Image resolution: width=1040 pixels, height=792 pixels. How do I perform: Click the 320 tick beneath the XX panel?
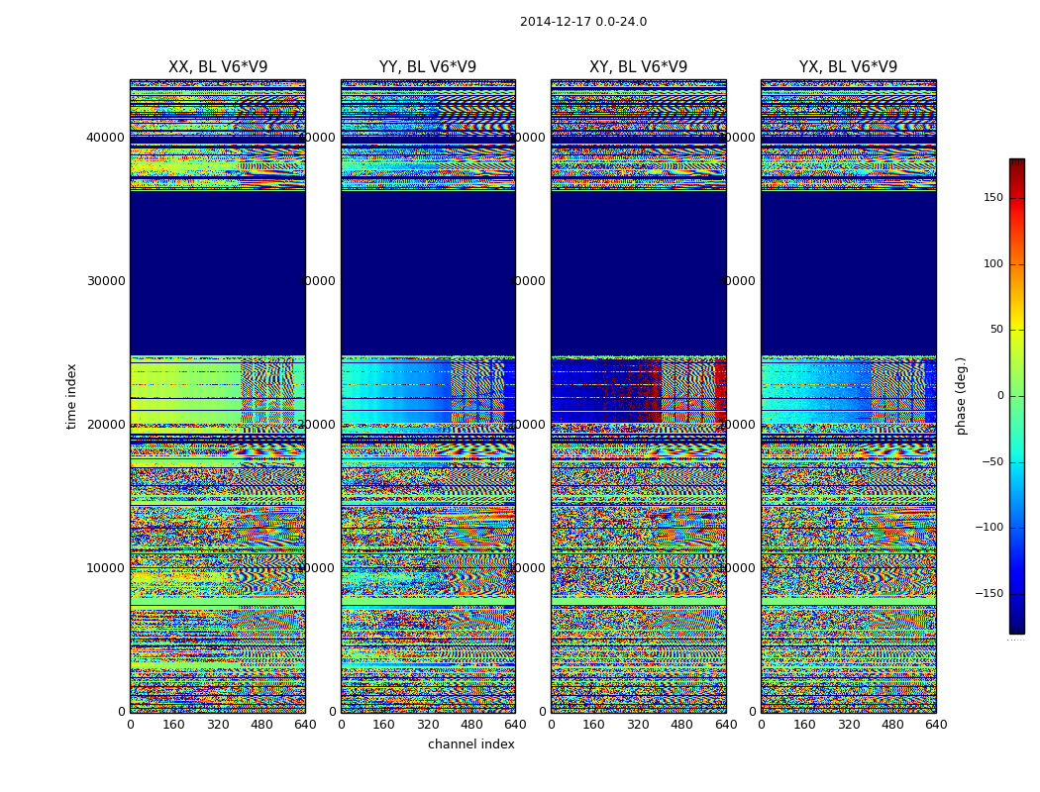[218, 725]
